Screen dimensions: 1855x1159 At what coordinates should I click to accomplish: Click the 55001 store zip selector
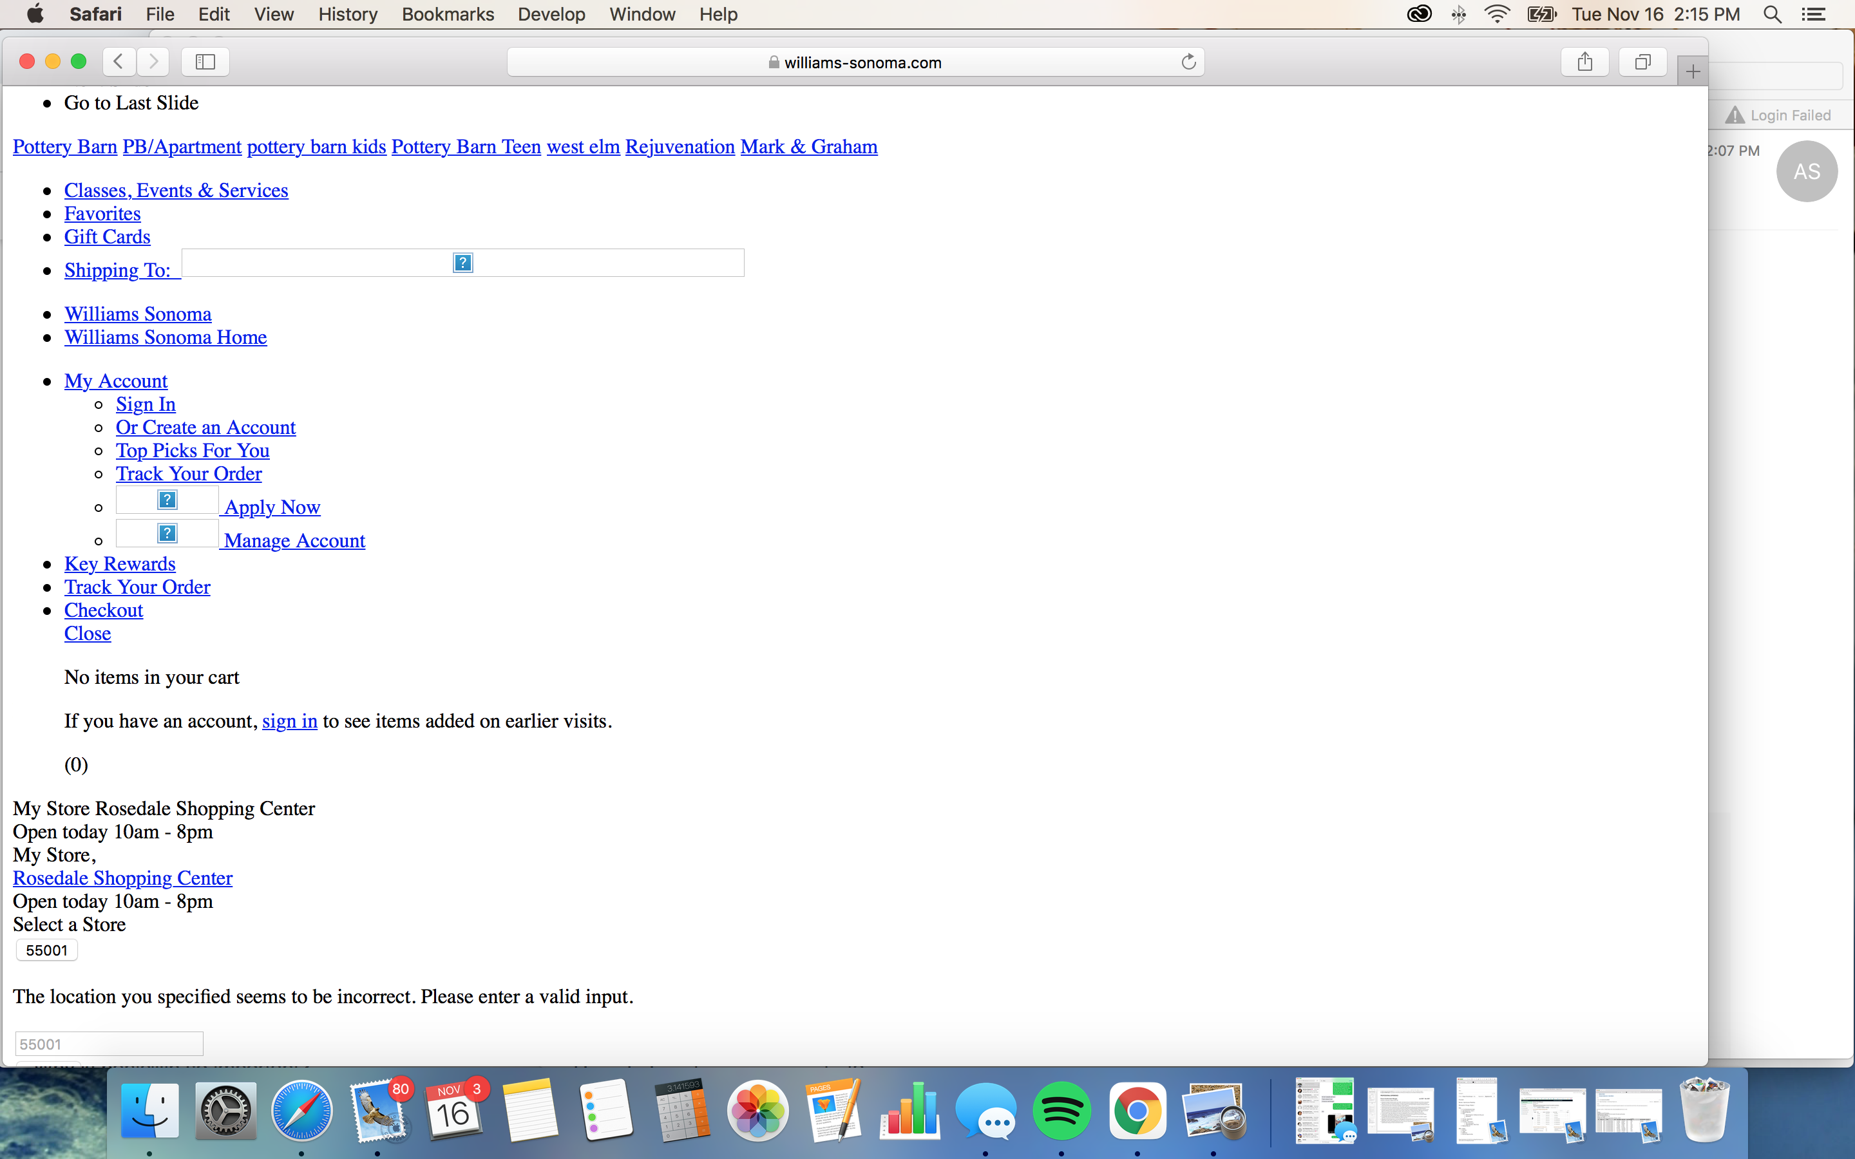tap(47, 950)
